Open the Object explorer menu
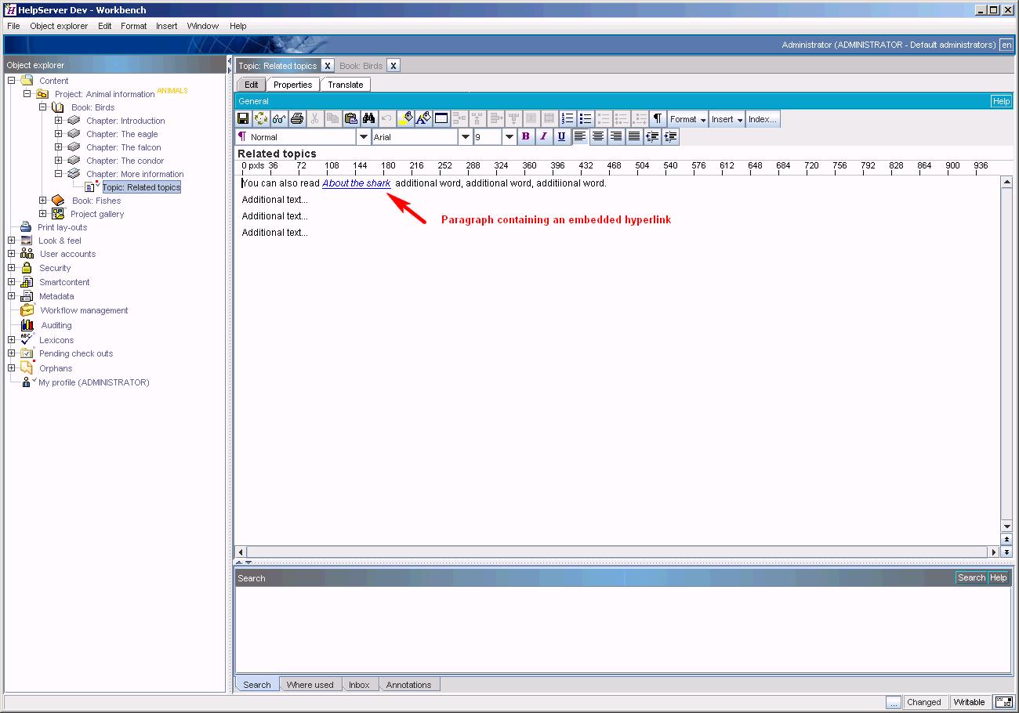This screenshot has height=713, width=1019. coord(60,26)
